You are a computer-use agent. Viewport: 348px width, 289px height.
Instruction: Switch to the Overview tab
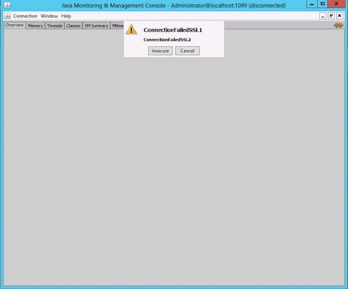(x=15, y=25)
